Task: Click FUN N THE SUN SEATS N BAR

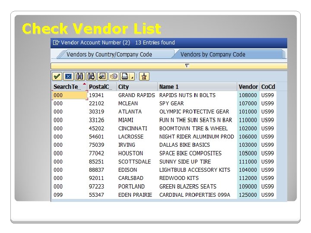Action: tap(196, 120)
